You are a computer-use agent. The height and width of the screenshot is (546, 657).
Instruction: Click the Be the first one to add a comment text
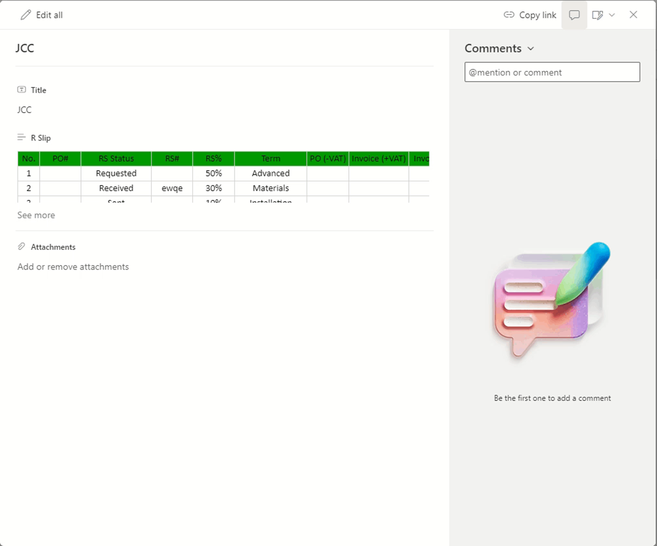(x=552, y=398)
